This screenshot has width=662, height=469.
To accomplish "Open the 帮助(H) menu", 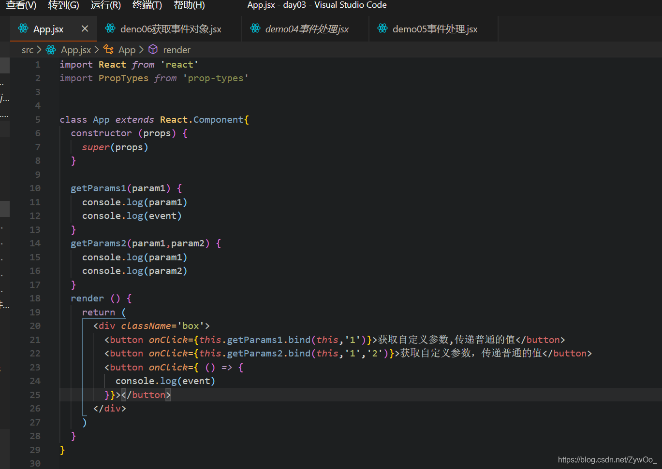I will pos(189,5).
